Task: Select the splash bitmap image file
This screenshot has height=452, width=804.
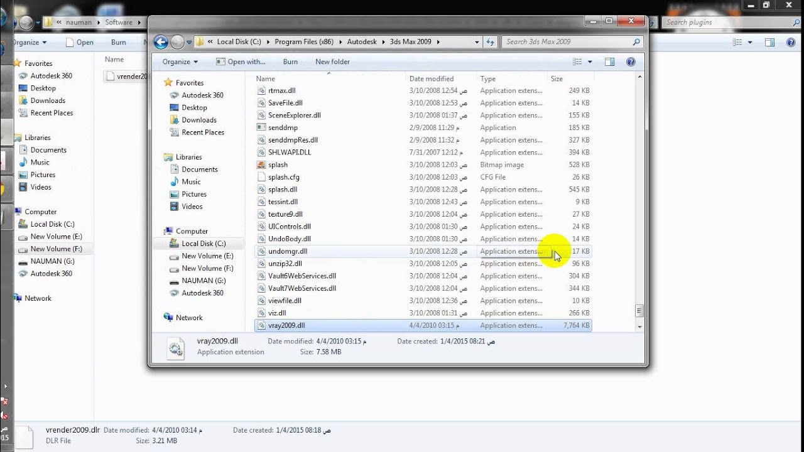Action: 423,164
